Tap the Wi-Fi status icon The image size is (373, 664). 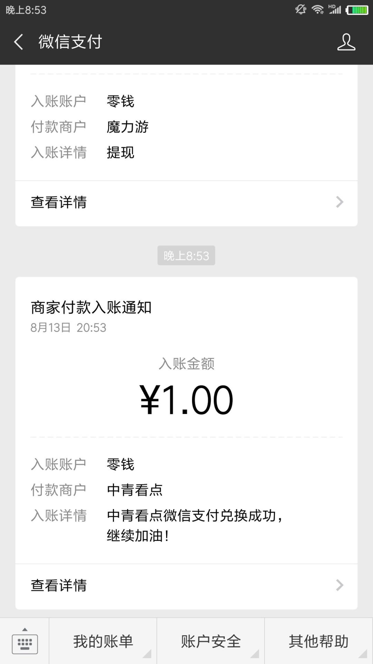tap(317, 10)
